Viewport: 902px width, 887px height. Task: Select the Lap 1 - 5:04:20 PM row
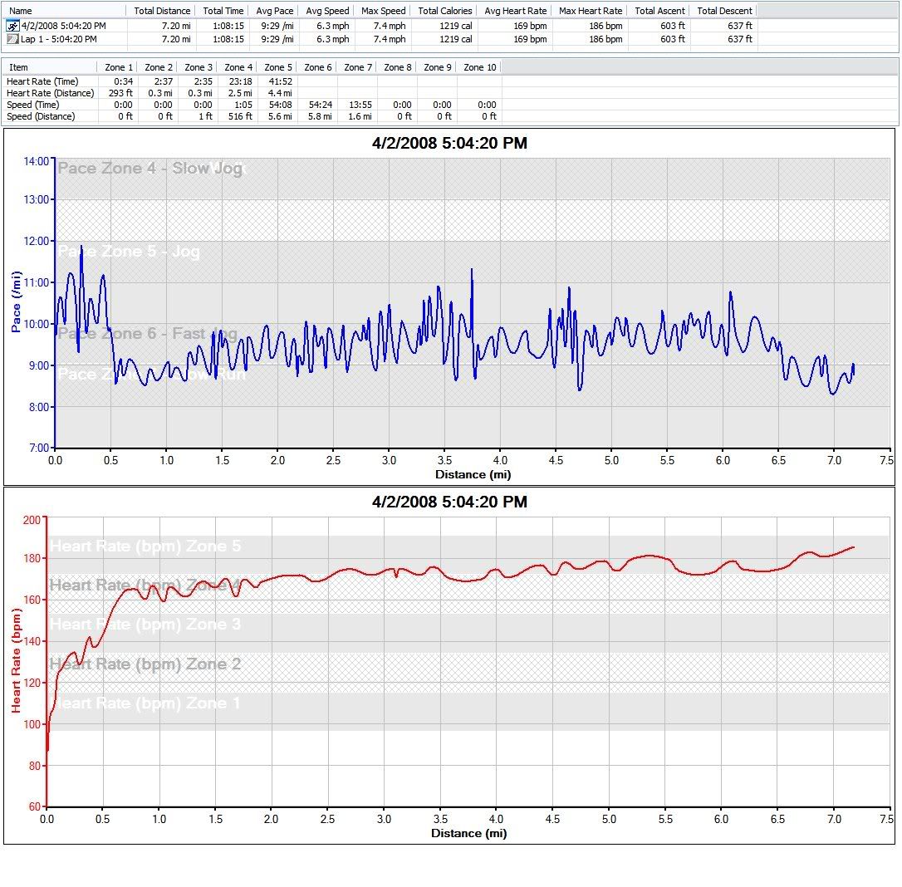(x=58, y=39)
